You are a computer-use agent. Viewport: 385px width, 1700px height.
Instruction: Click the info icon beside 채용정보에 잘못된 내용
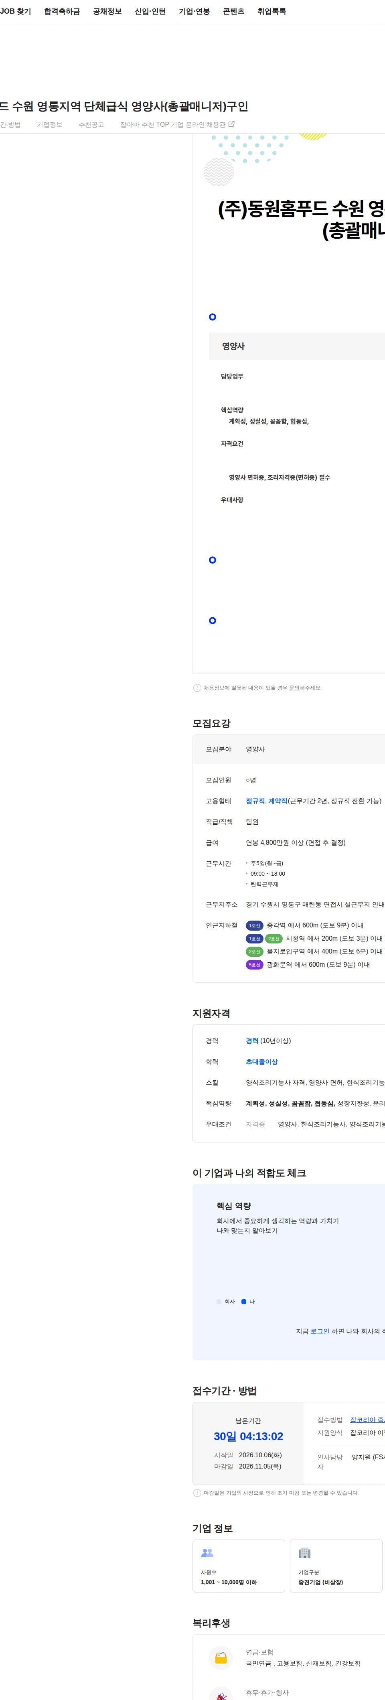pos(197,688)
